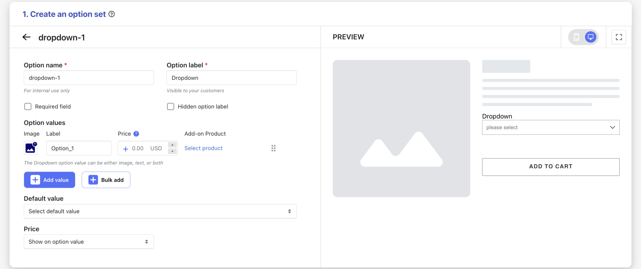Image resolution: width=641 pixels, height=269 pixels.
Task: Click the Price help tooltip icon
Action: (136, 134)
